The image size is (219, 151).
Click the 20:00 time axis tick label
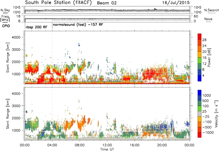tap(162, 145)
